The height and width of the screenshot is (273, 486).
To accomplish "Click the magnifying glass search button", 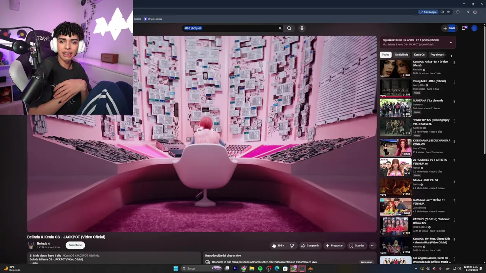I will 289,28.
